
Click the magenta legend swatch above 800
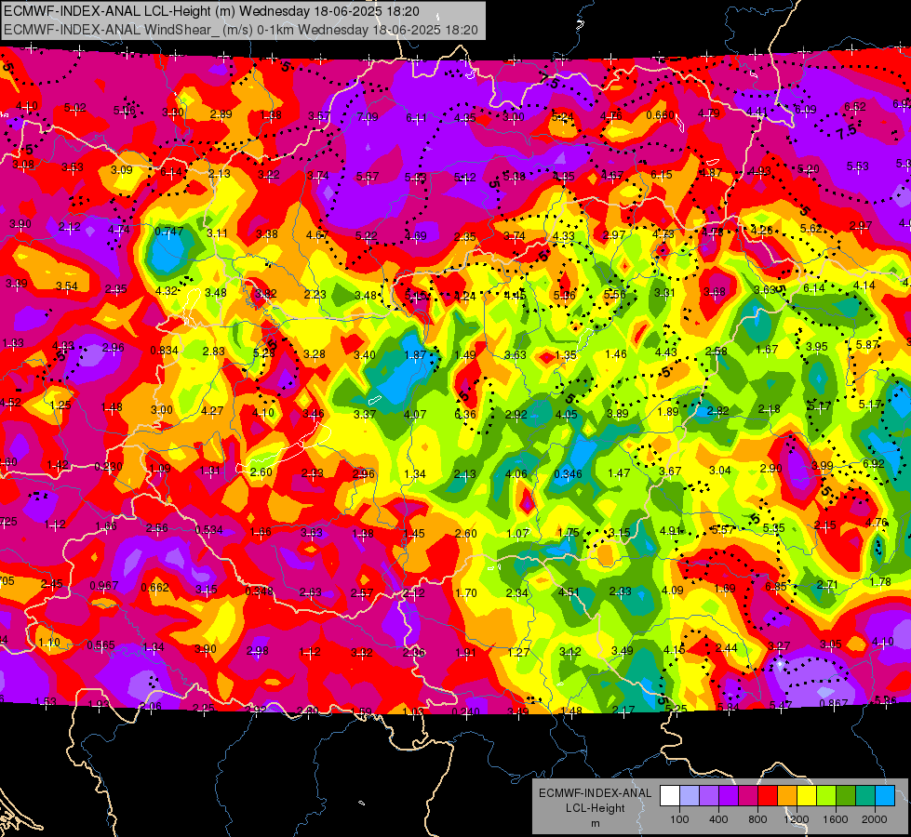click(748, 796)
